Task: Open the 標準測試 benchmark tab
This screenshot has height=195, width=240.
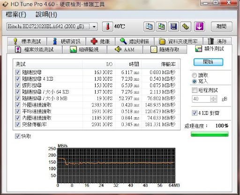Action: click(27, 41)
